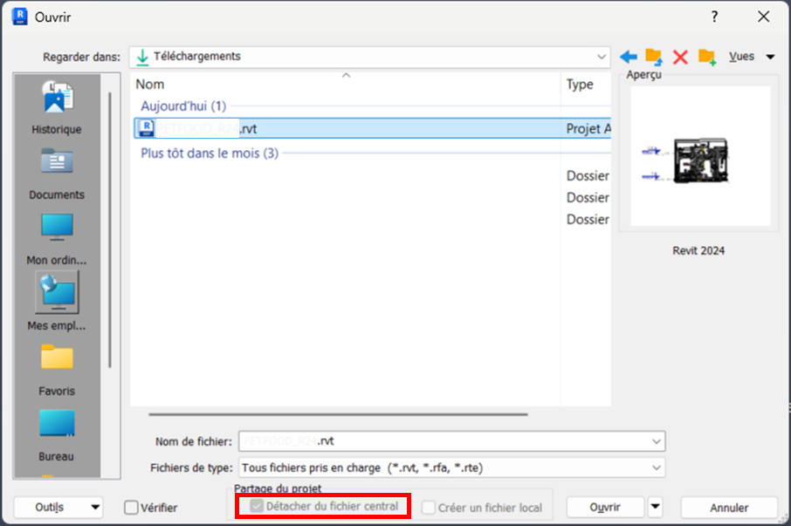Viewport: 791px width, 526px height.
Task: Open the Fichiers de type dropdown
Action: 657,468
